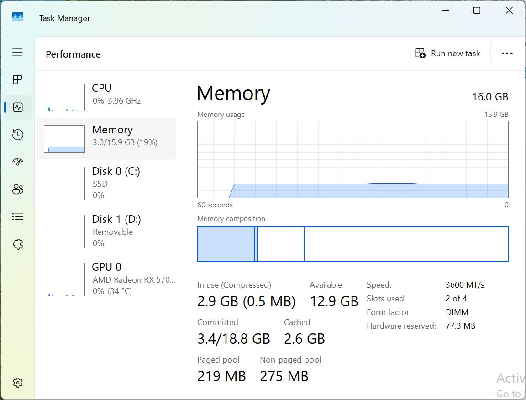Minimize the Task Manager window

pyautogui.click(x=445, y=11)
